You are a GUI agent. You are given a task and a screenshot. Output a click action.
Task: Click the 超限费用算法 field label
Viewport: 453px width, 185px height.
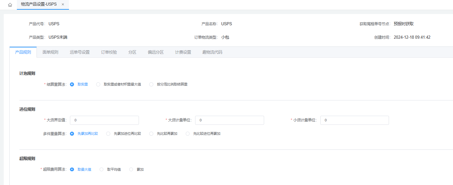55,169
